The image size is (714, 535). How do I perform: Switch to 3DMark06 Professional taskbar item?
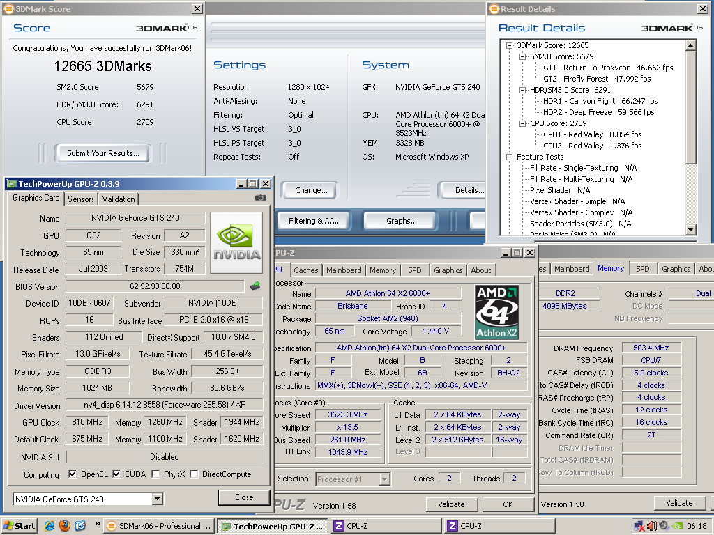coord(159,526)
